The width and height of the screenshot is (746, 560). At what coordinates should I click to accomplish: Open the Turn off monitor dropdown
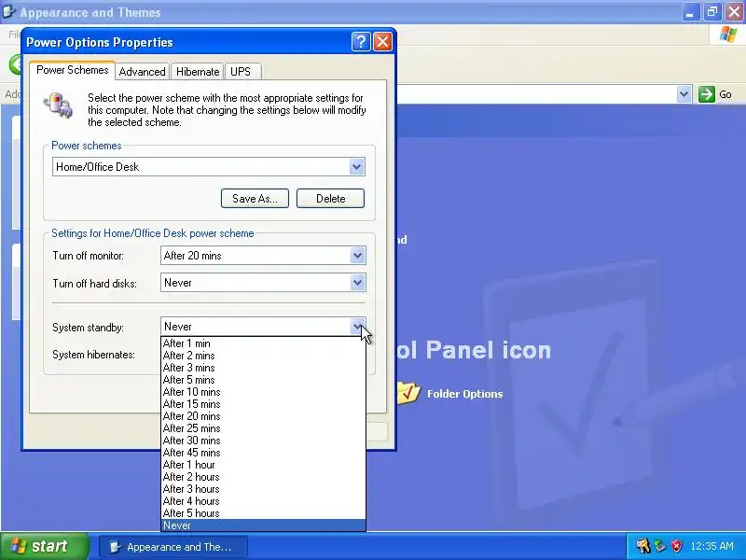point(357,256)
